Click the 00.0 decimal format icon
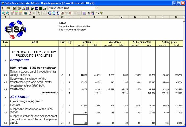Image resolution: width=186 pixels, height=127 pixels. pyautogui.click(x=88, y=13)
